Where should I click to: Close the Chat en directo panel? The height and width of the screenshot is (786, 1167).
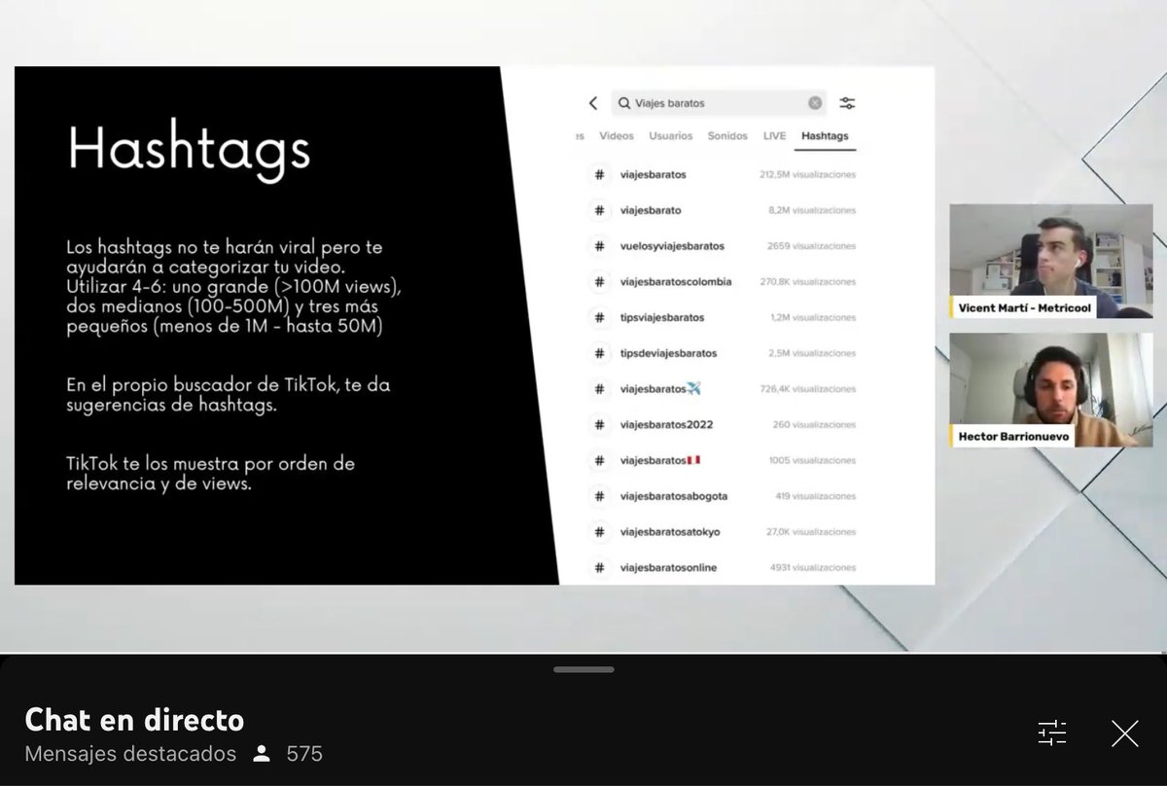tap(1124, 732)
